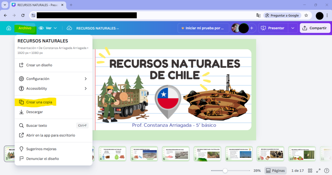
Task: Toggle the Páginas panel button
Action: click(x=275, y=170)
